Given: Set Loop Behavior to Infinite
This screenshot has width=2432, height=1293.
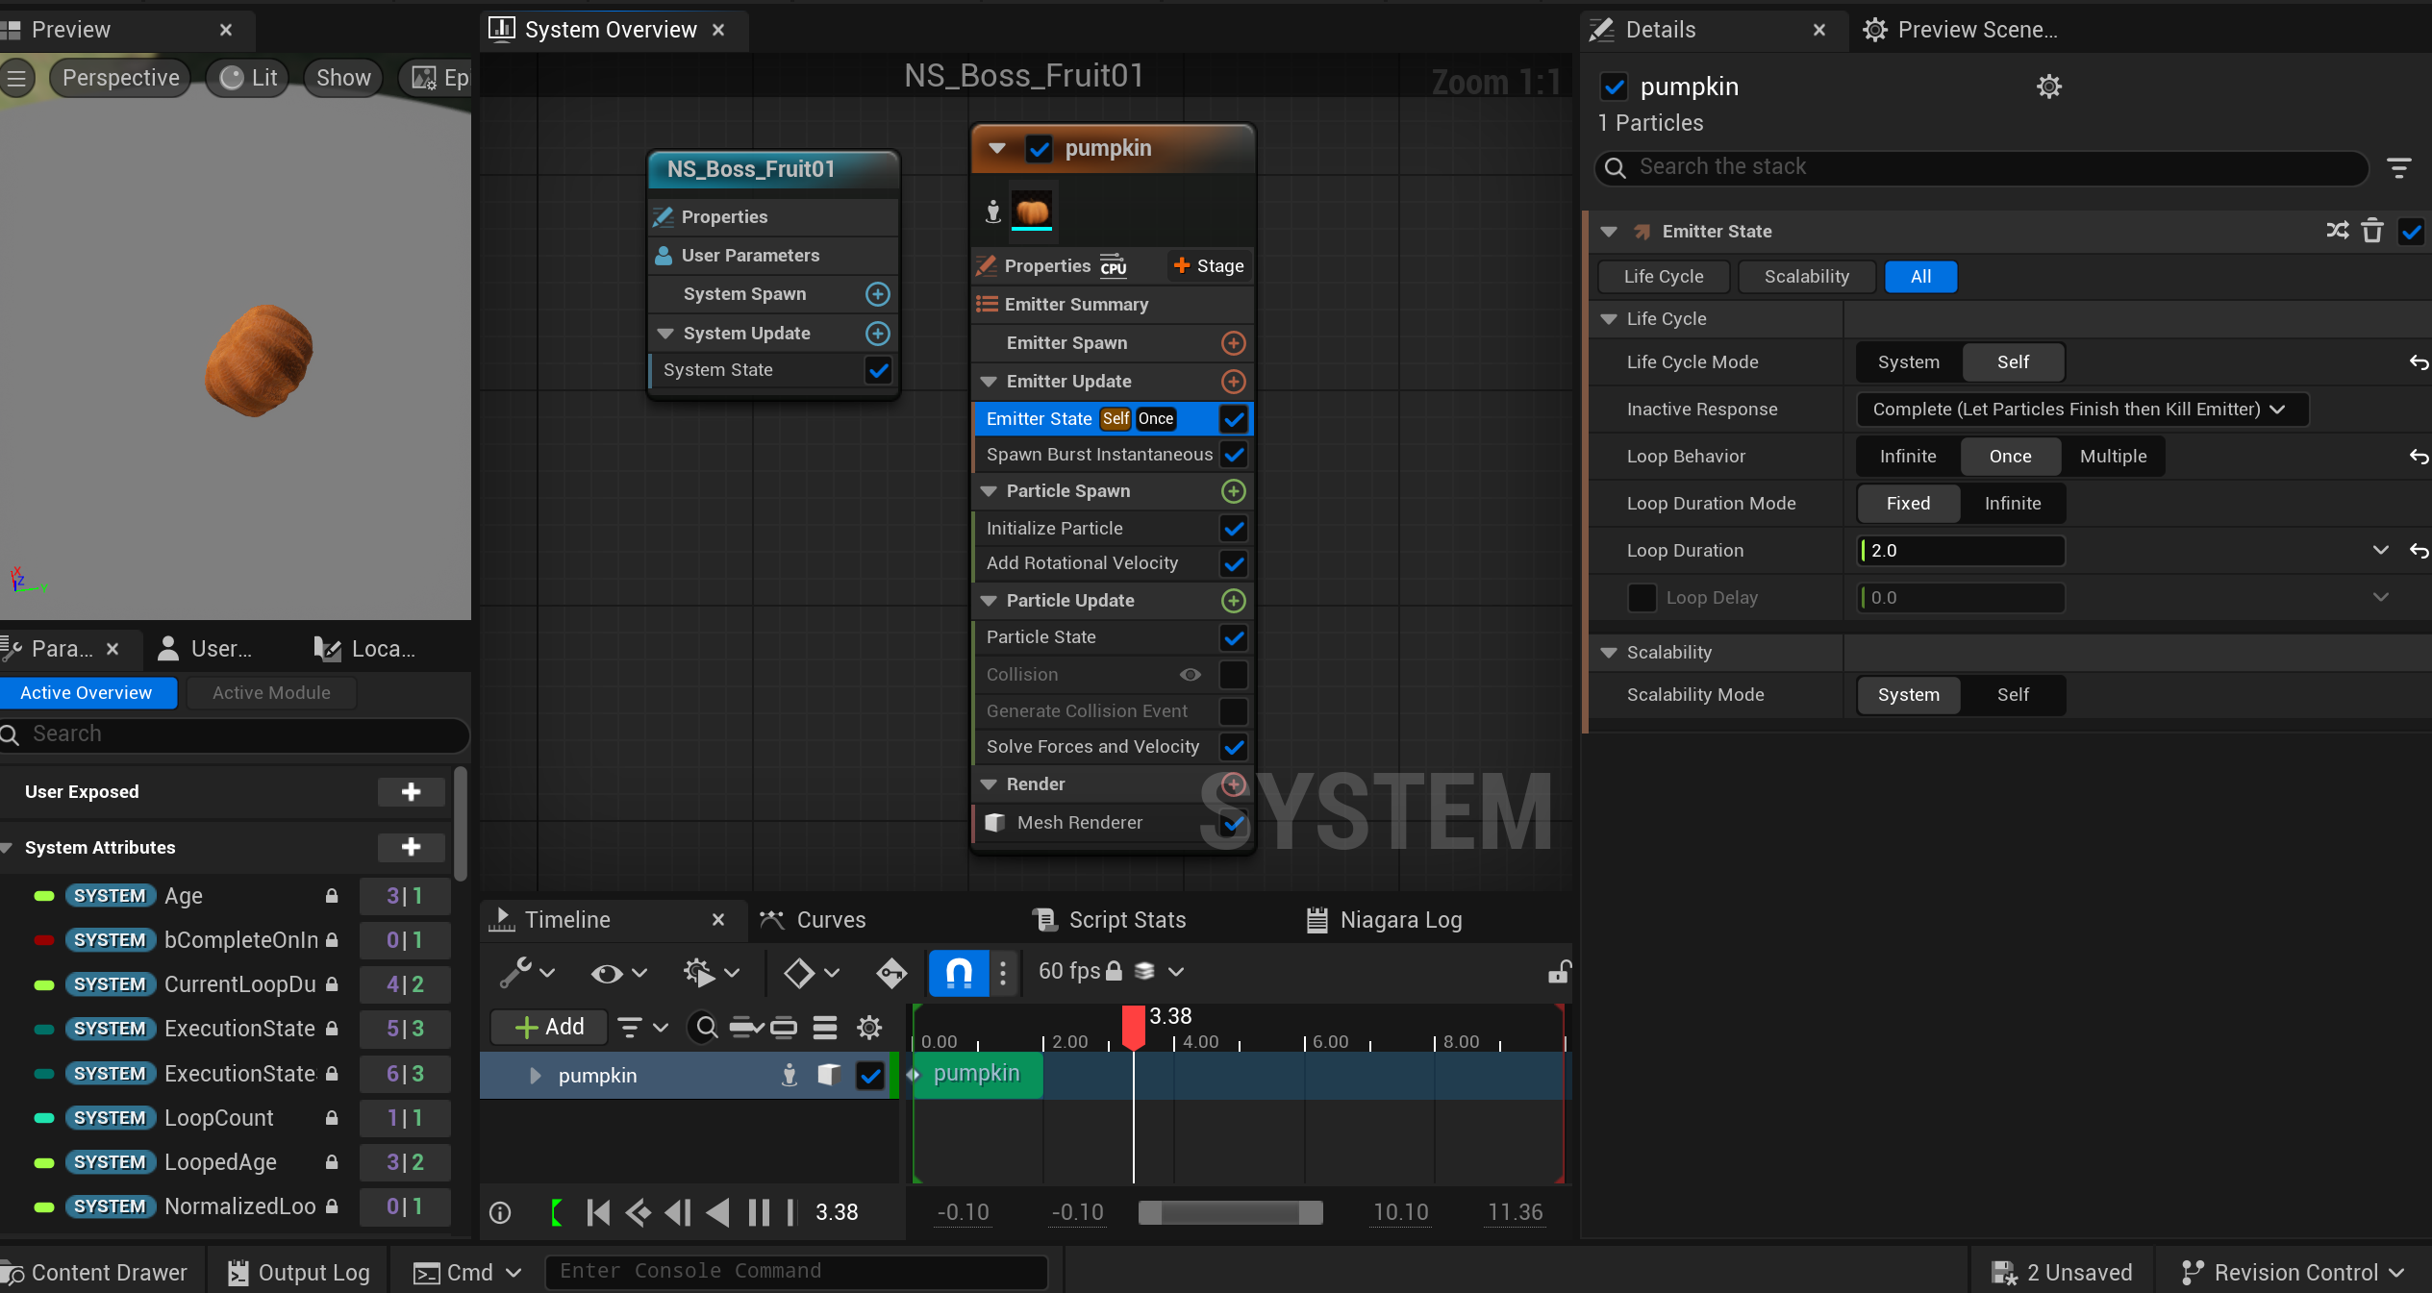Looking at the screenshot, I should [x=1907, y=457].
